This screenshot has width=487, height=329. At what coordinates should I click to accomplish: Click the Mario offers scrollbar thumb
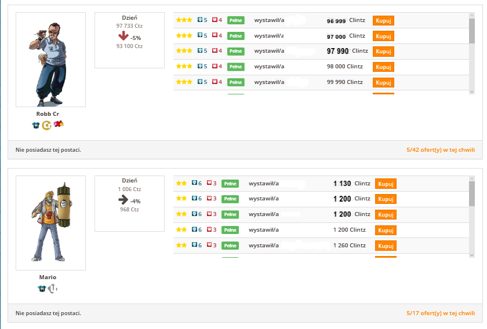coord(472,193)
